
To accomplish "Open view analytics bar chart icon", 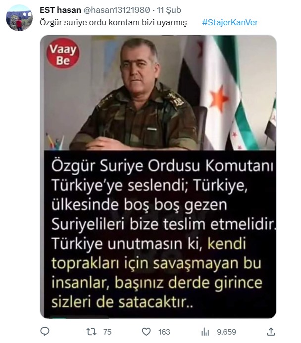I will [205, 332].
